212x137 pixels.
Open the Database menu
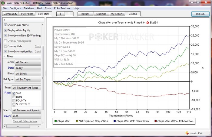pos(29,8)
